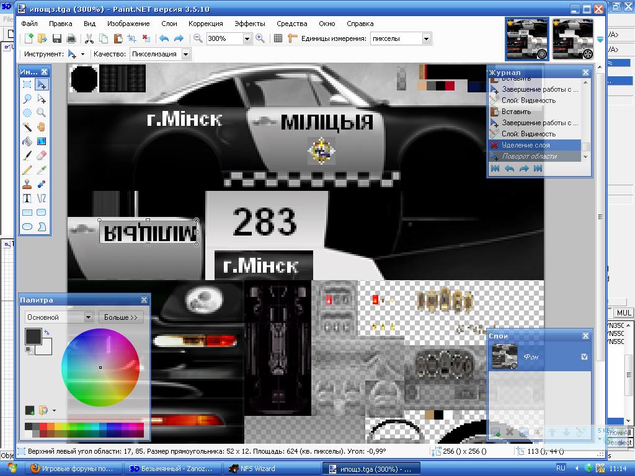Click the Copy toolbar icon
Screen dimensions: 635x476
(104, 38)
